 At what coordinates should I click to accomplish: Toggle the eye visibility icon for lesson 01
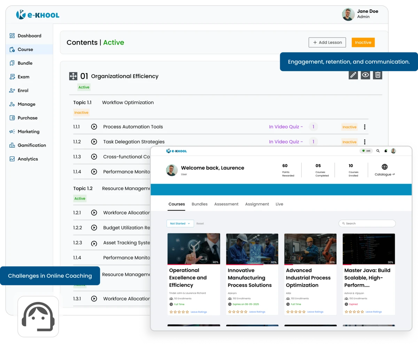(x=365, y=75)
